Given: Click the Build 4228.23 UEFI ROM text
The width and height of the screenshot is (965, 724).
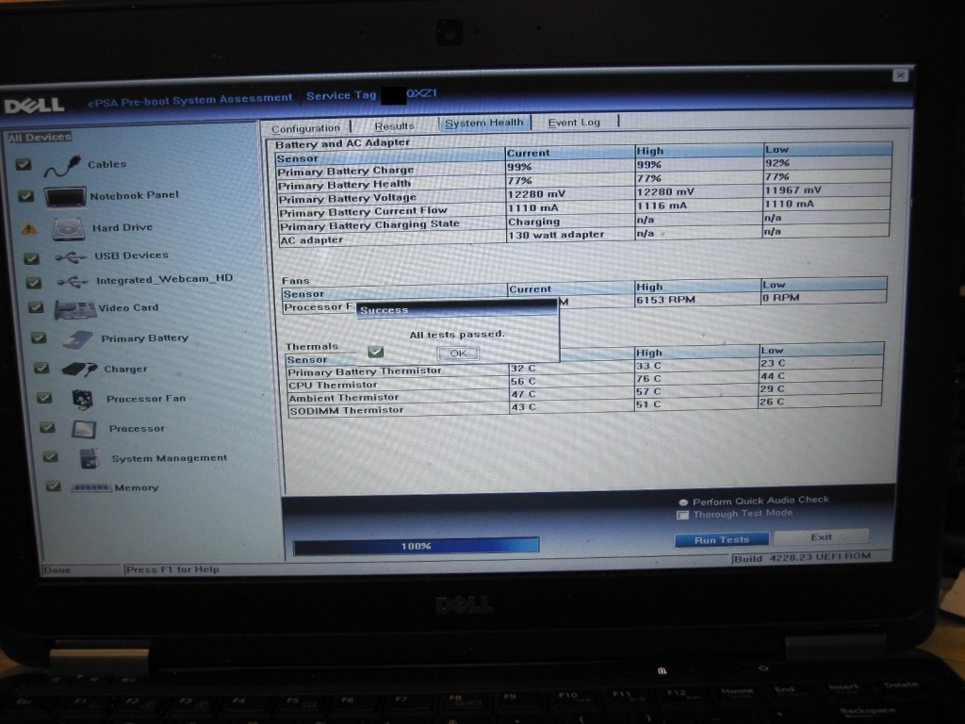Looking at the screenshot, I should click(803, 557).
